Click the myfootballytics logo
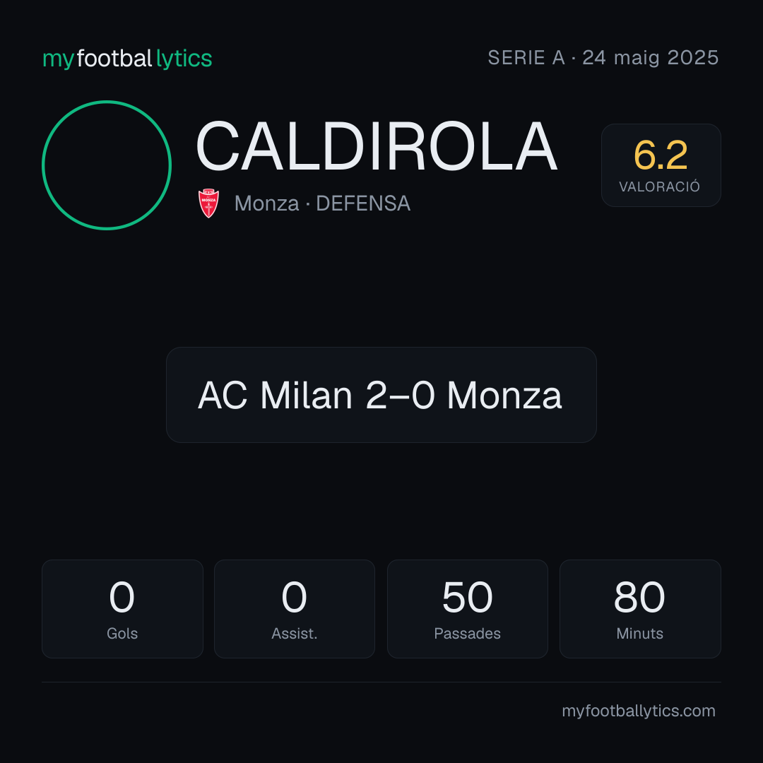 127,59
